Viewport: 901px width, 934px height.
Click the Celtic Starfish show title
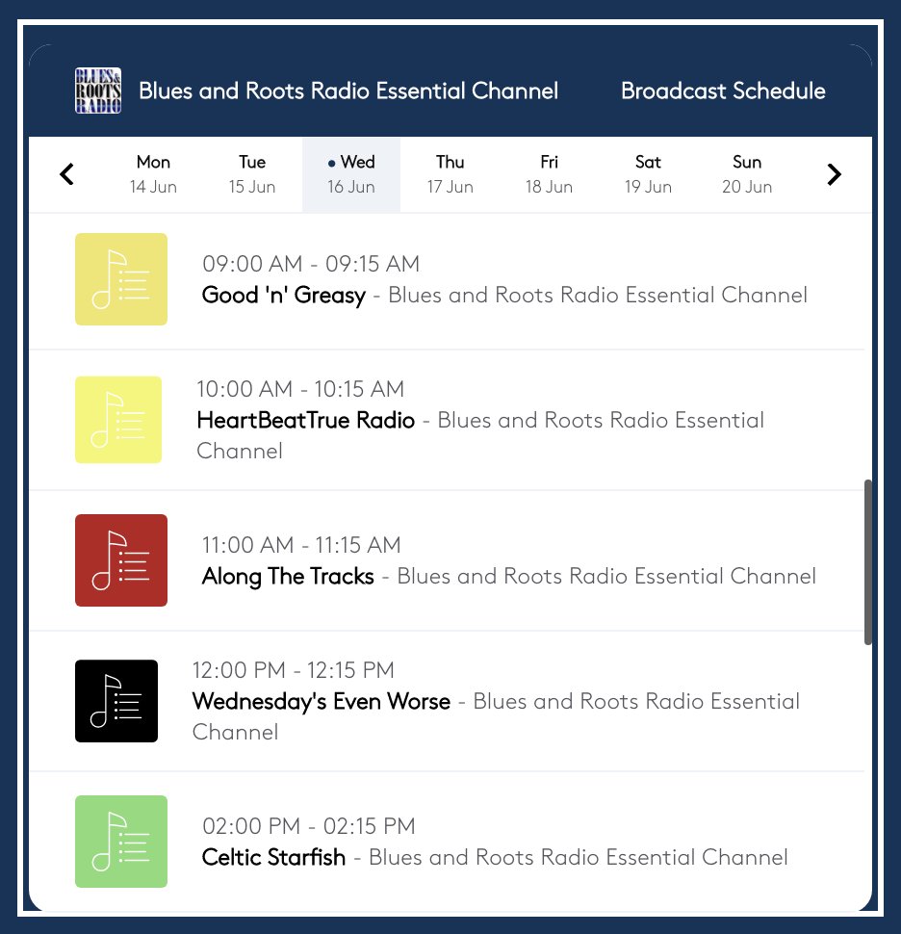pos(273,857)
